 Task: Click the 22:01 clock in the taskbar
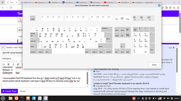click(177, 98)
